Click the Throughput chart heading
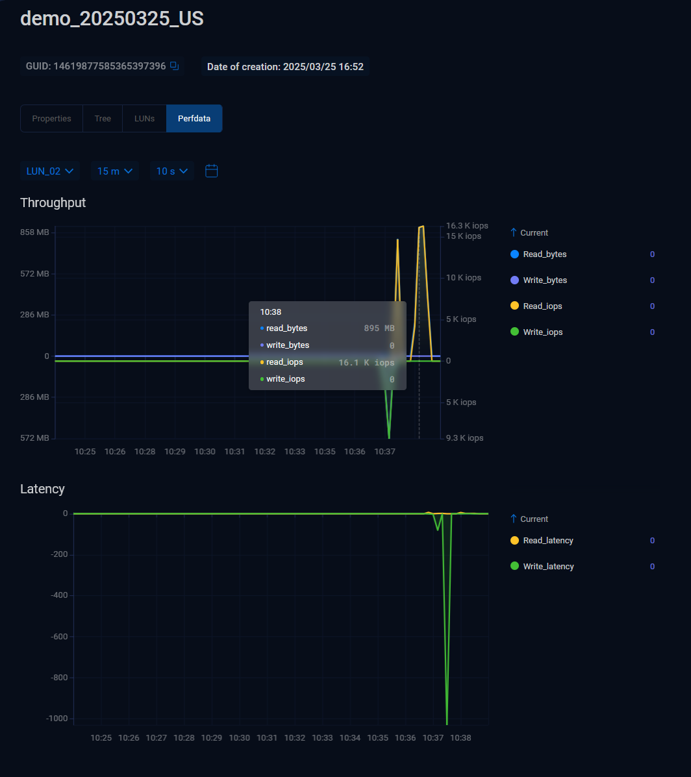The image size is (691, 777). (53, 203)
